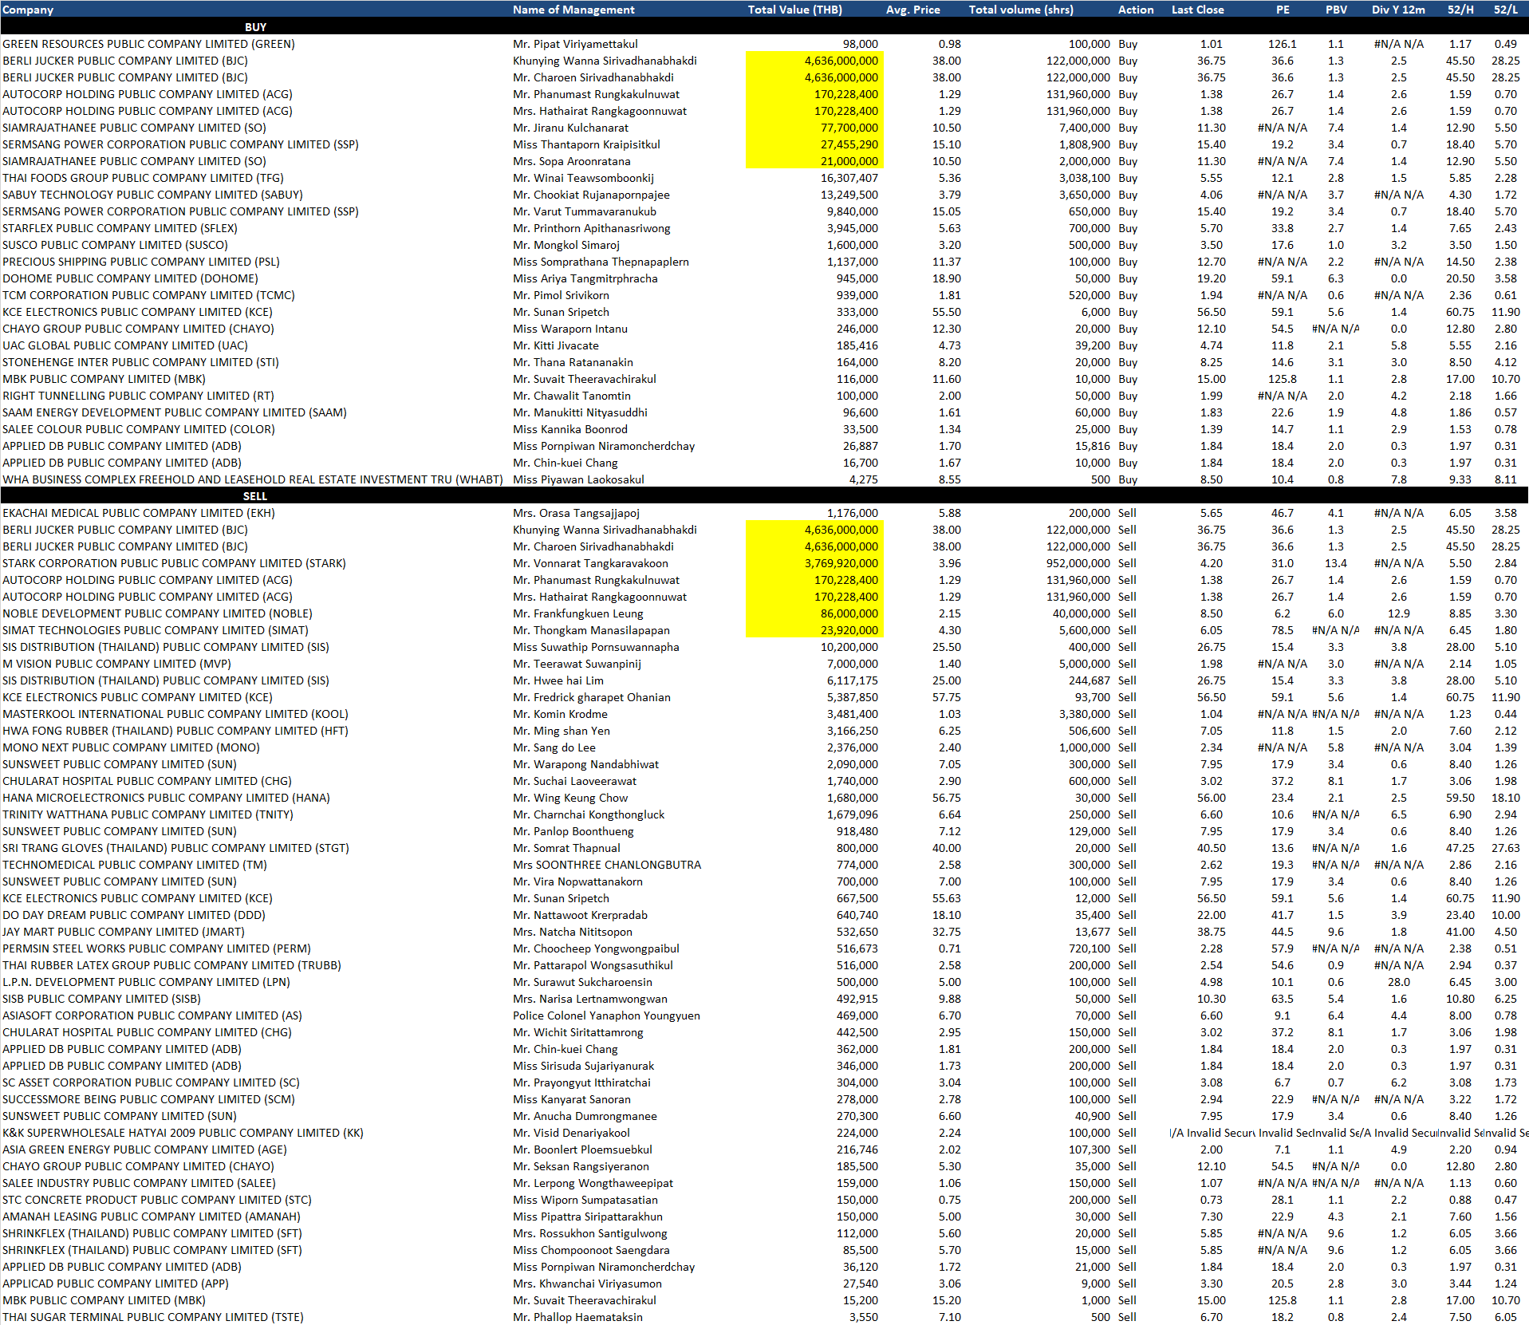The height and width of the screenshot is (1325, 1529).
Task: Select the GREEN RESOURCES (GREEN) company cell
Action: coord(149,44)
